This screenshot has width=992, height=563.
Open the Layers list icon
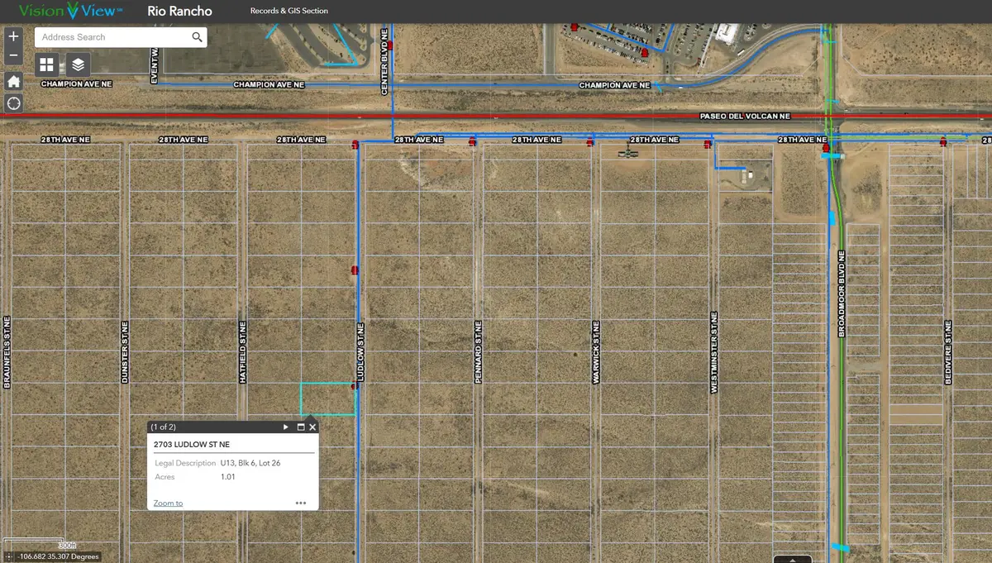[x=77, y=64]
